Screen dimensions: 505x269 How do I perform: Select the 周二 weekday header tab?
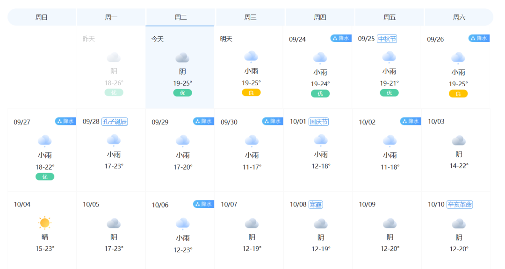click(180, 17)
